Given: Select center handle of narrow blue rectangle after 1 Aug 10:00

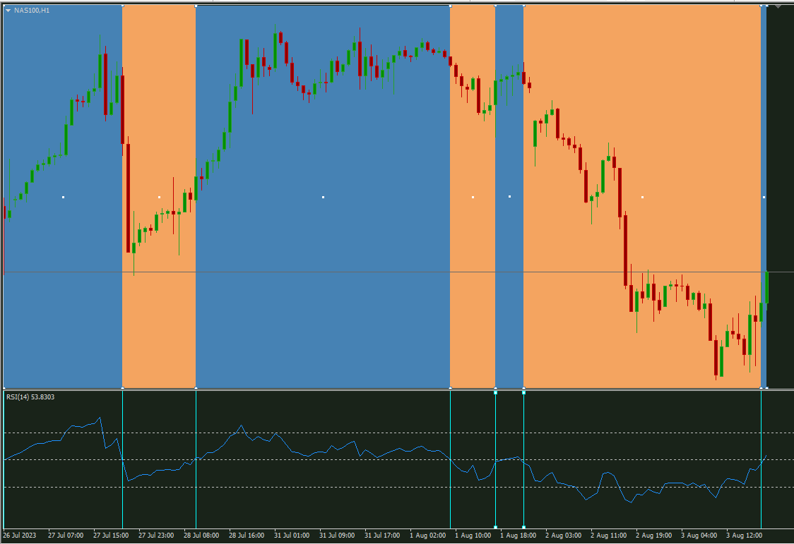Looking at the screenshot, I should (x=509, y=196).
